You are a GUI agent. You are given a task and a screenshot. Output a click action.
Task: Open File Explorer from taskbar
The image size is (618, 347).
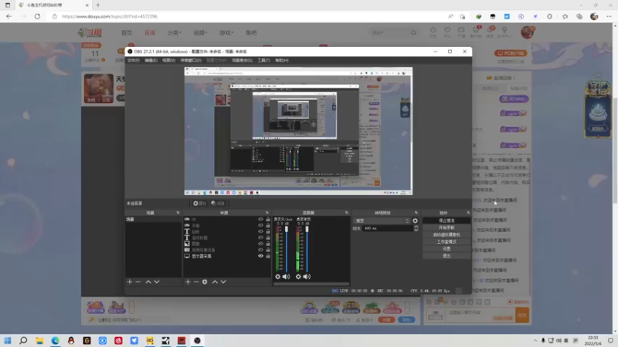(39, 340)
